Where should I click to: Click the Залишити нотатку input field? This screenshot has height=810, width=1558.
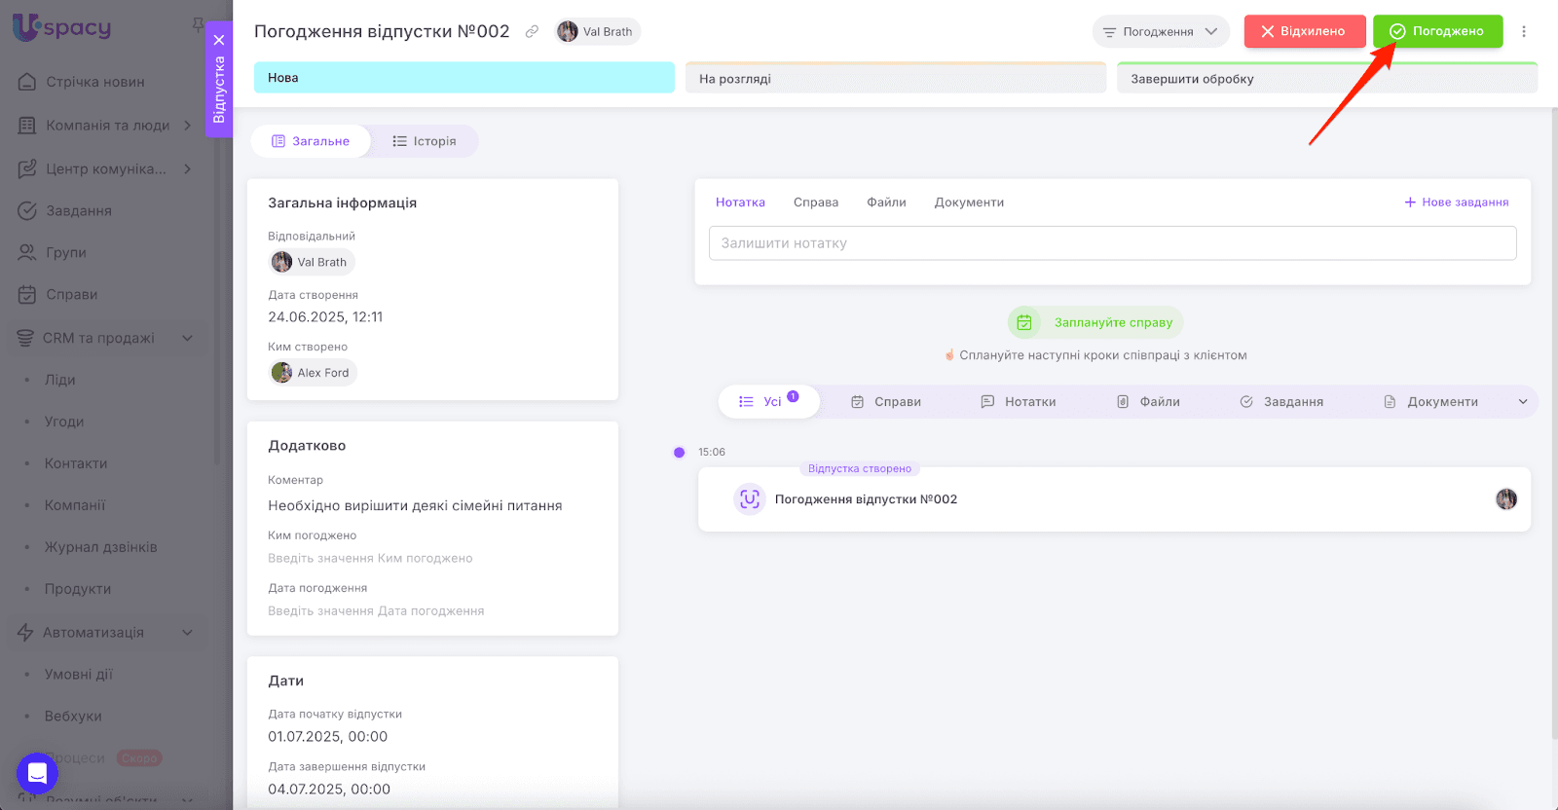1112,243
